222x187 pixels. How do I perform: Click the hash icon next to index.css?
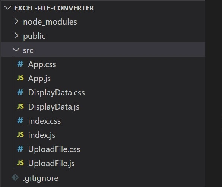click(20, 121)
